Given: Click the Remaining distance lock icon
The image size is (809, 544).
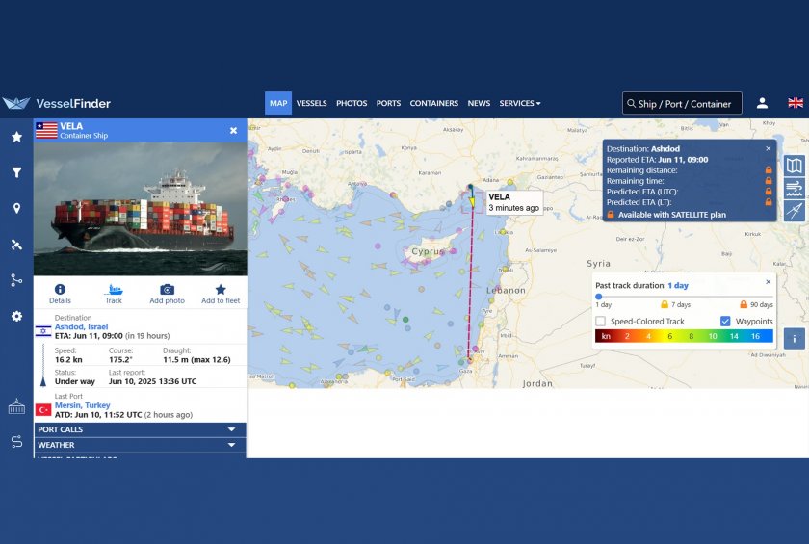Looking at the screenshot, I should point(769,170).
